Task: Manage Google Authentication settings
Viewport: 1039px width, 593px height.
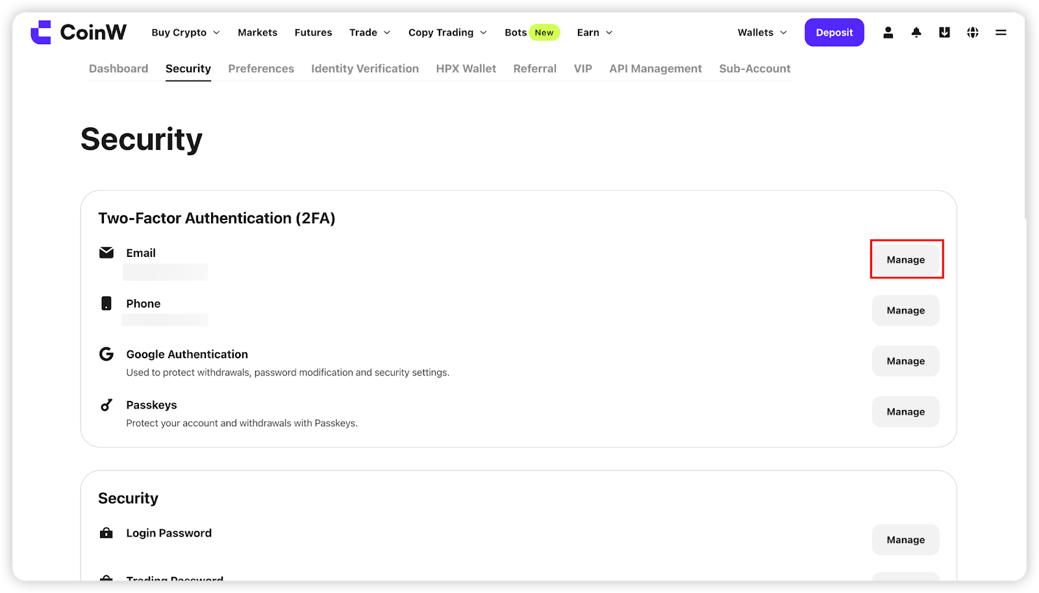Action: click(x=906, y=361)
